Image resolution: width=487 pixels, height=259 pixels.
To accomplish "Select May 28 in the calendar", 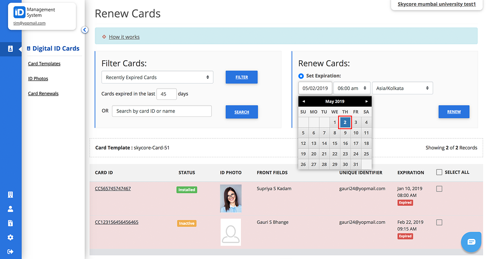I will 324,164.
